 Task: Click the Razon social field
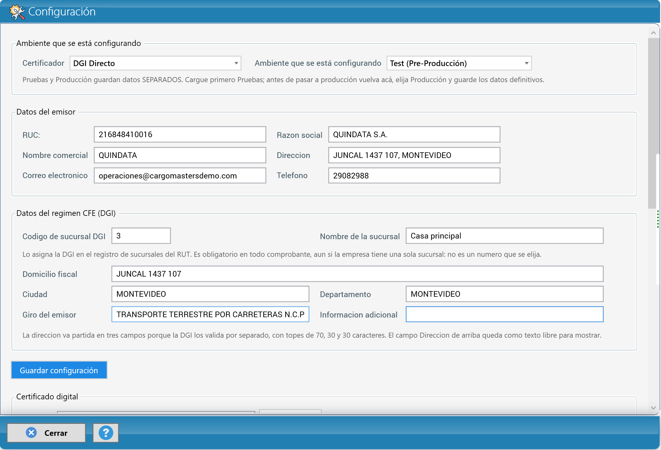click(x=414, y=134)
